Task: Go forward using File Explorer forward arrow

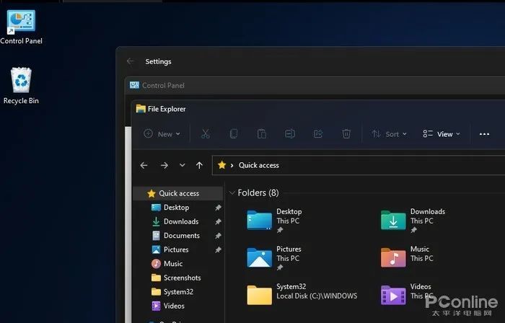Action: (x=164, y=165)
